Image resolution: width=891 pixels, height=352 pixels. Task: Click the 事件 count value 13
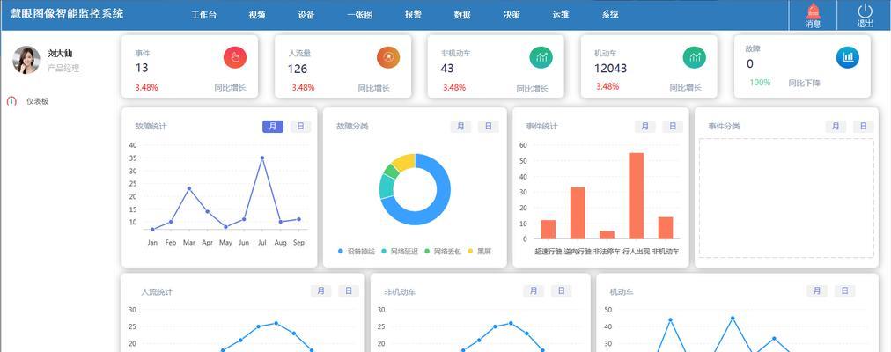tap(142, 68)
